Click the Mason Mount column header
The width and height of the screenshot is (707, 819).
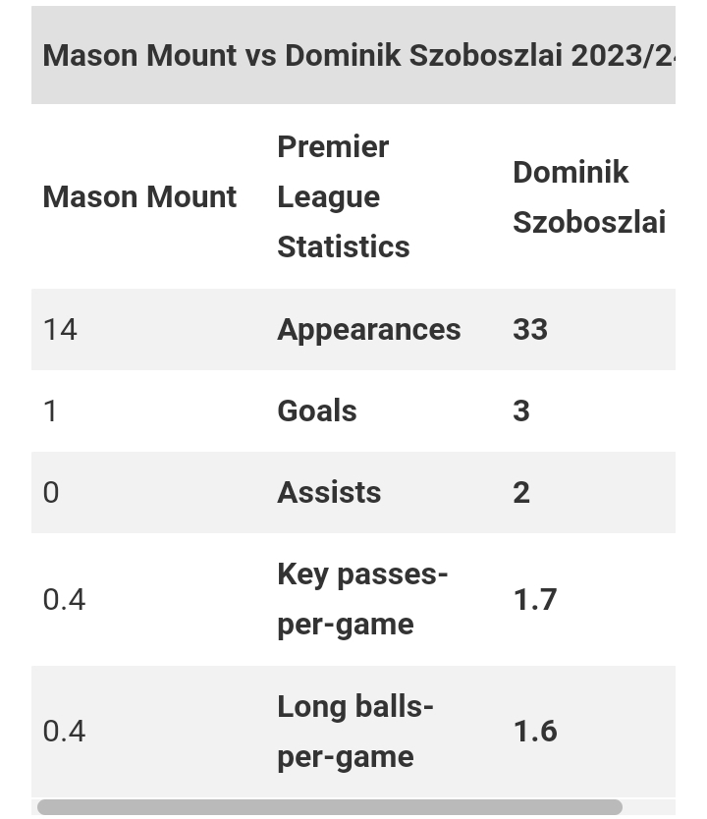[139, 197]
